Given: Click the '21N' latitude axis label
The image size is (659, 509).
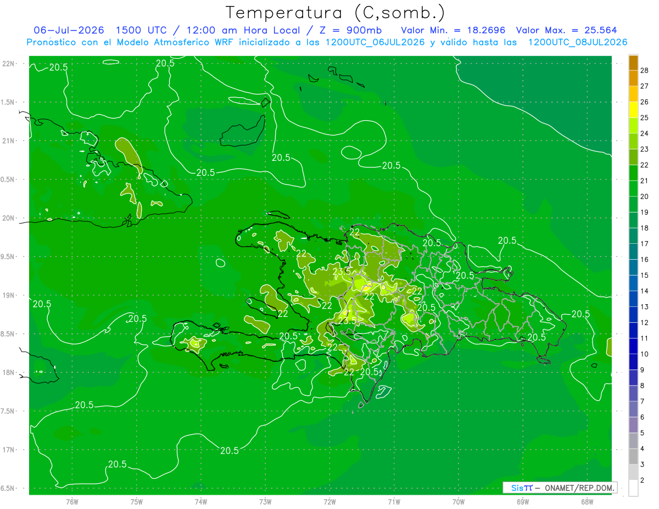Looking at the screenshot, I should click(x=9, y=141).
